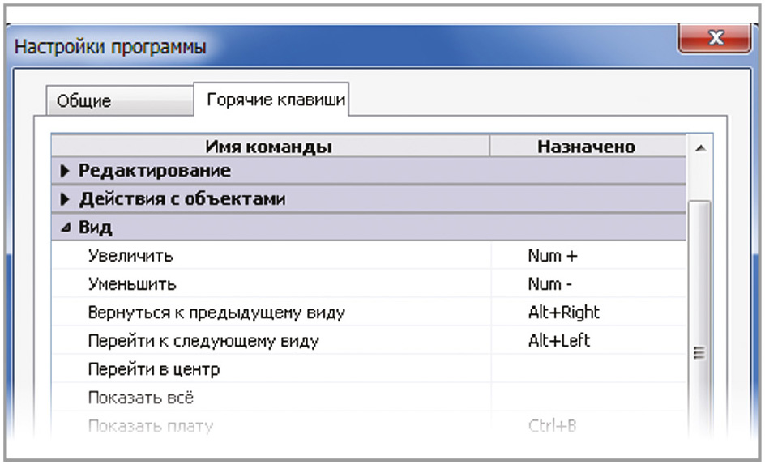
Task: Select Перейти к следующему виду row
Action: 203,341
